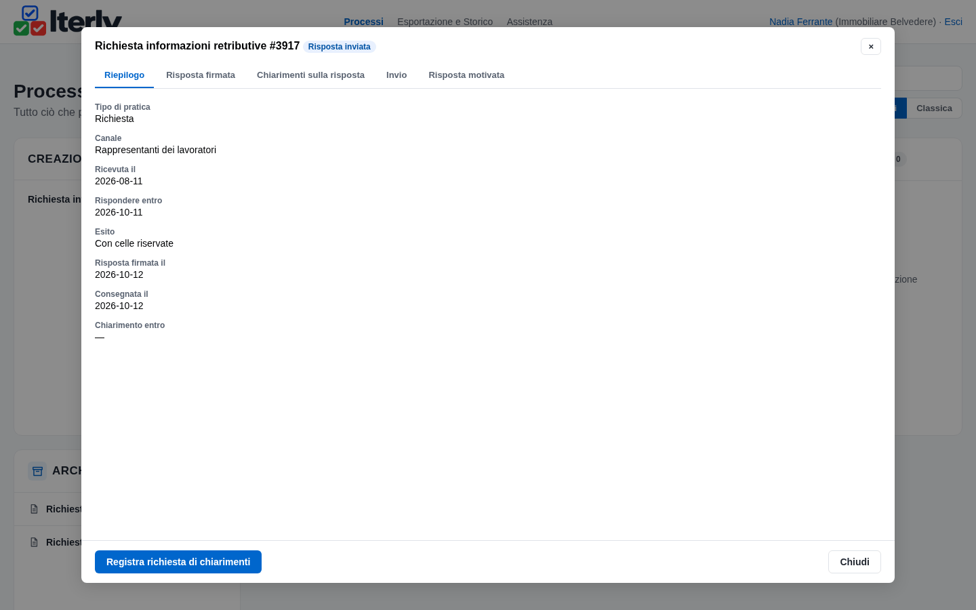976x610 pixels.
Task: Open the Risposta firmata tab
Action: 201,75
